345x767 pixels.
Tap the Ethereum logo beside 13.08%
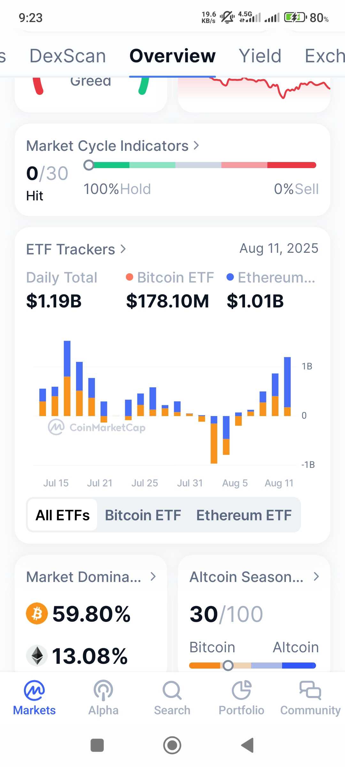pos(37,655)
